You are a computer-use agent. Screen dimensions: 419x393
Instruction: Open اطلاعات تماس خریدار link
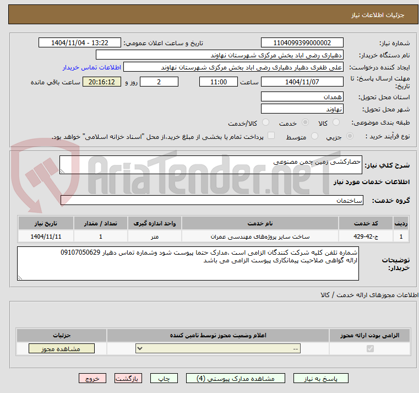pos(92,67)
